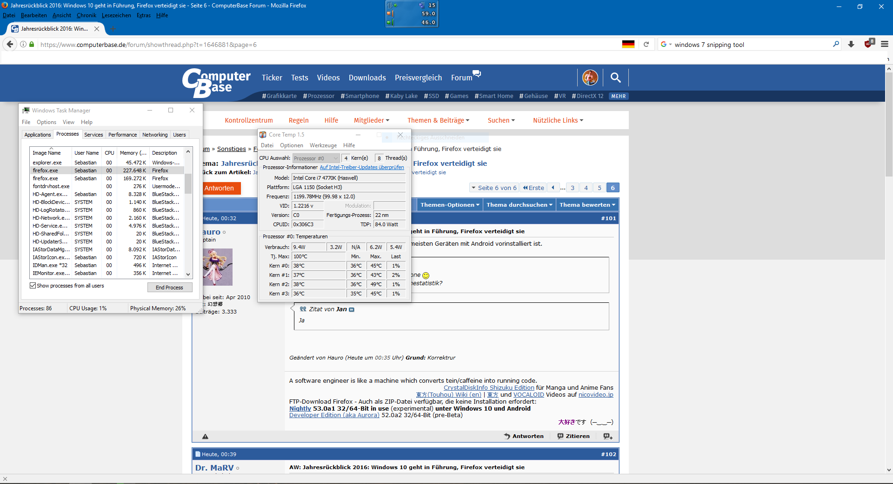893x484 pixels.
Task: Click the report-post warning triangle icon
Action: click(x=205, y=436)
